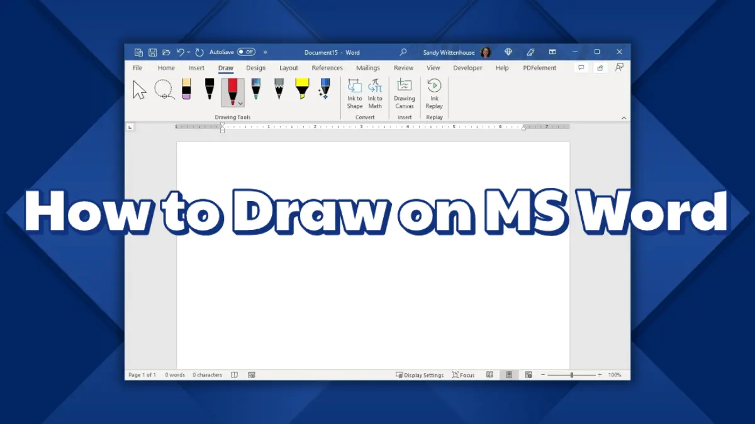Switch to the Home tab
The image size is (755, 424).
[x=166, y=68]
